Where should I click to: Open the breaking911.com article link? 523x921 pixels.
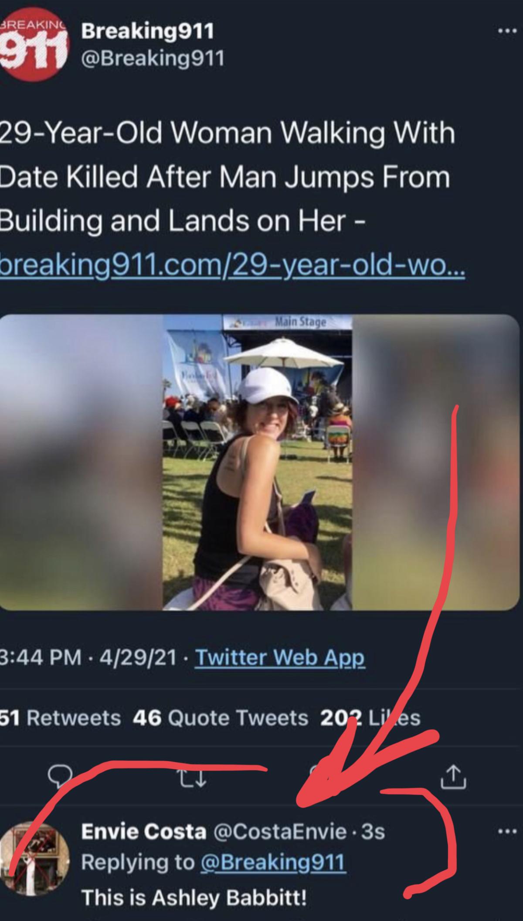pyautogui.click(x=232, y=265)
